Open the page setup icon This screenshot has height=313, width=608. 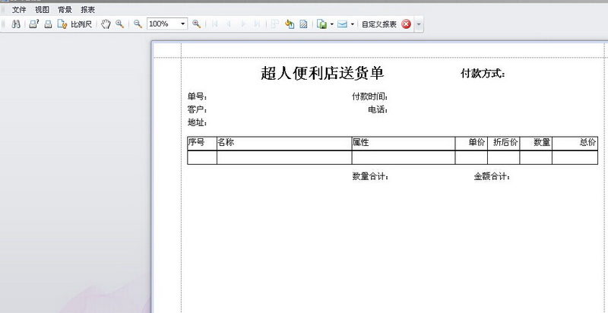tap(62, 24)
